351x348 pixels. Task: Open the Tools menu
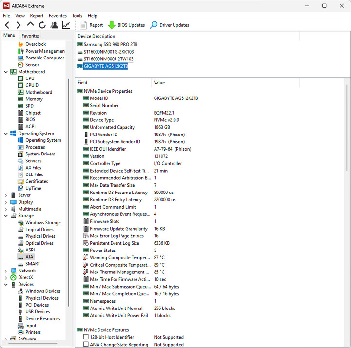[77, 16]
